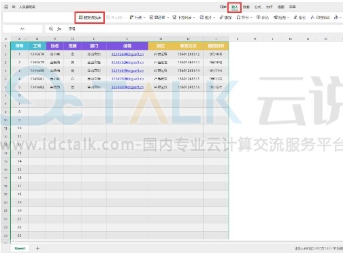Click the horizontal scrollbar below the grid
The height and width of the screenshot is (255, 343).
(177, 241)
